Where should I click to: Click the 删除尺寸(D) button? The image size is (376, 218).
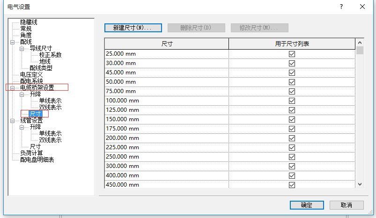click(x=196, y=28)
